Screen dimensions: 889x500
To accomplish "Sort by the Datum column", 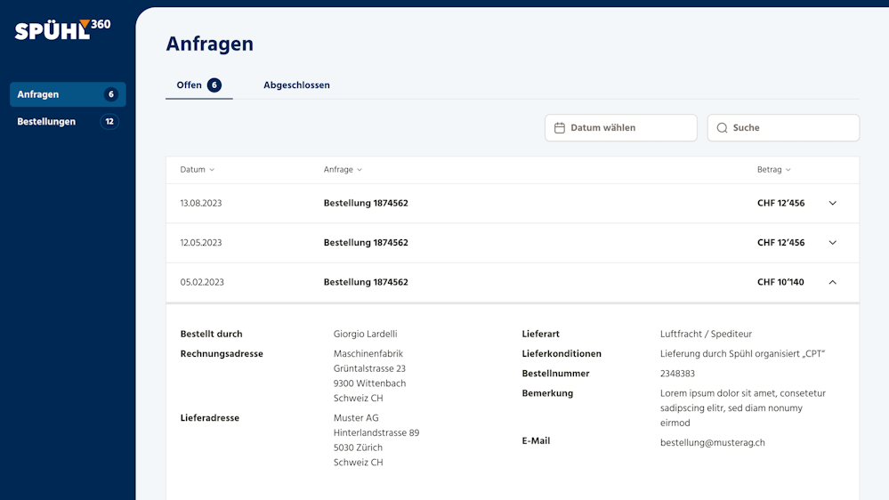I will 198,170.
